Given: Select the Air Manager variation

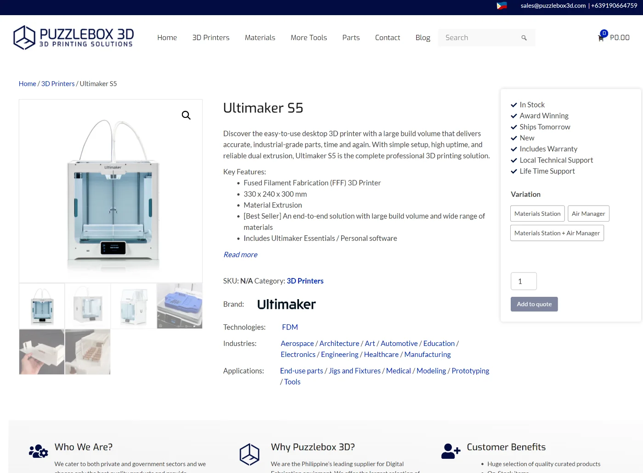Looking at the screenshot, I should [x=588, y=214].
